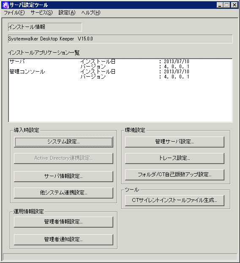Image resolution: width=240 pixels, height=263 pixels.
Task: Open the ファイル(F) menu
Action: tap(14, 13)
